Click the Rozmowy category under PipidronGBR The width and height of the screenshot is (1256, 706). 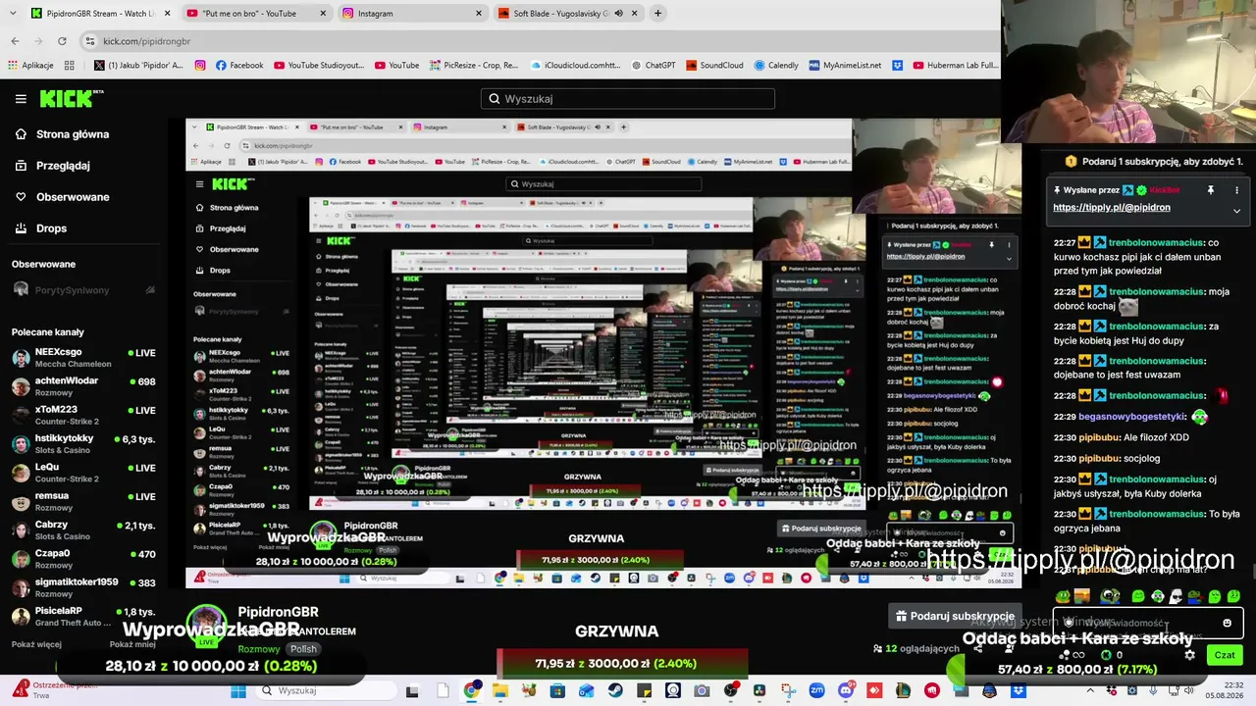tap(259, 649)
